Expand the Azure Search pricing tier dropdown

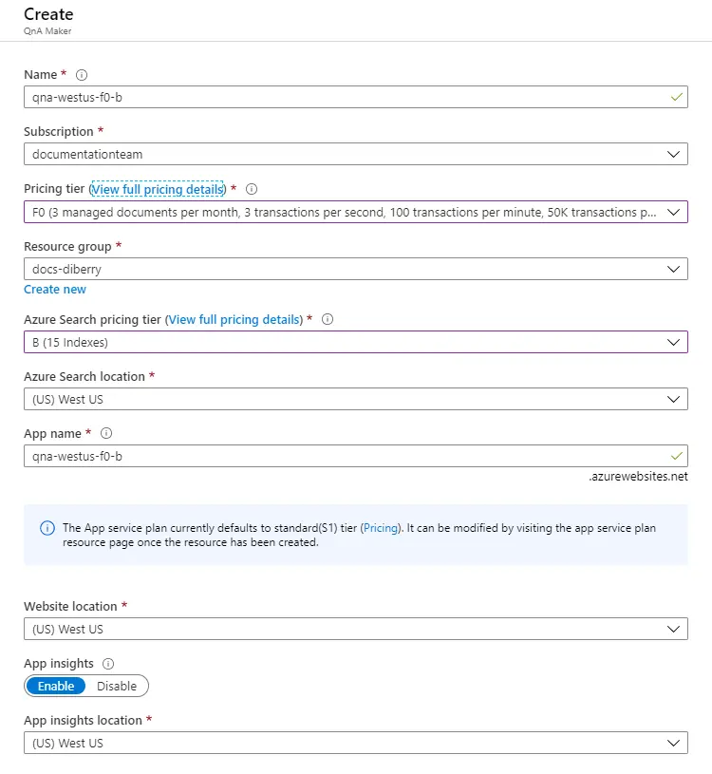click(x=355, y=342)
